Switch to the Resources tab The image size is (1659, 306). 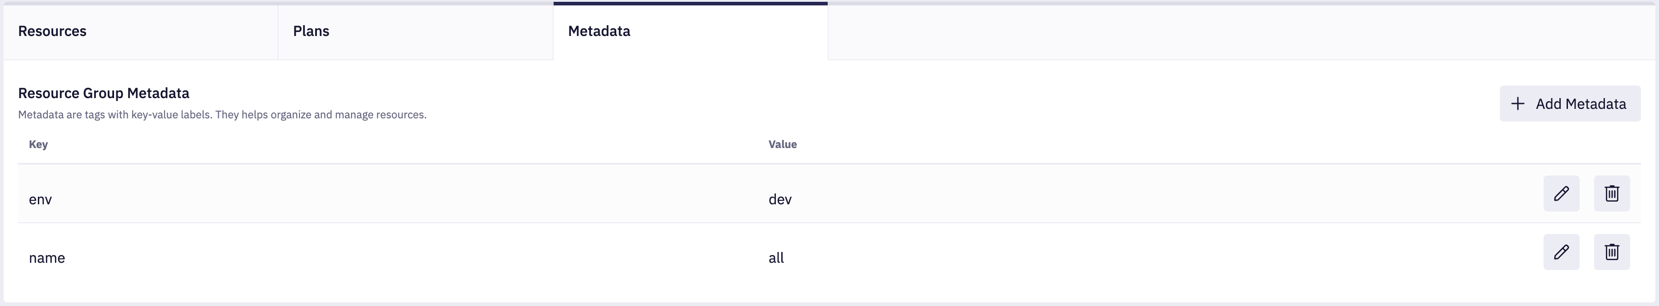click(52, 31)
